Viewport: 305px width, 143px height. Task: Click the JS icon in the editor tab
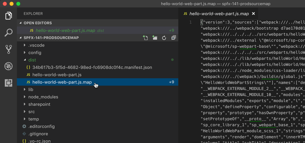(x=185, y=14)
